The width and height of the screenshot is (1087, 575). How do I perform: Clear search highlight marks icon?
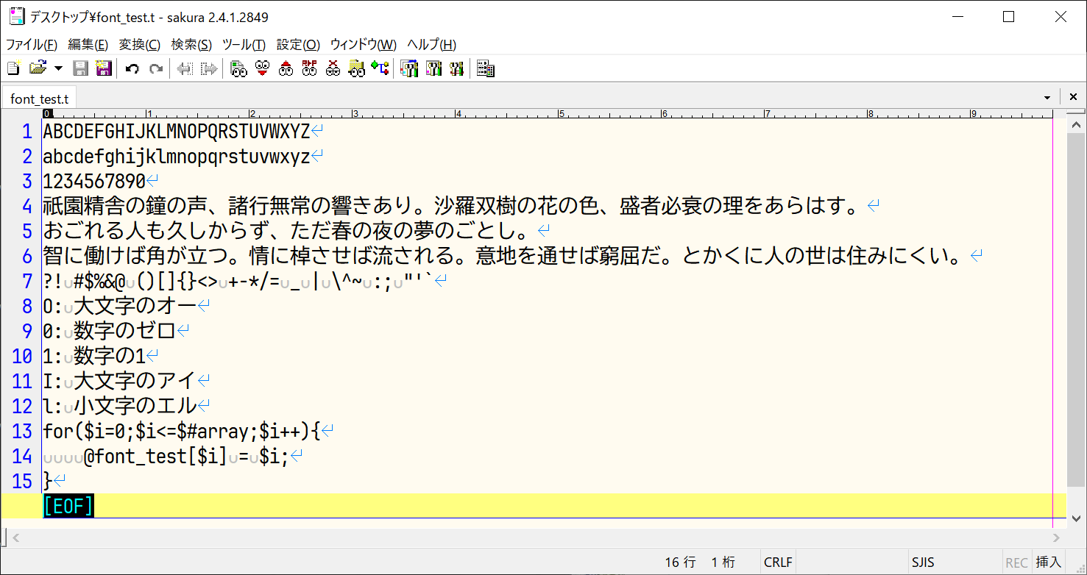click(333, 69)
